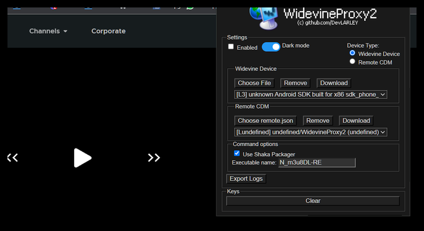Download the Widevine Device file

(x=334, y=83)
